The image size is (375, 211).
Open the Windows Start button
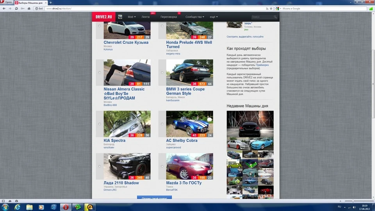(x=5, y=207)
